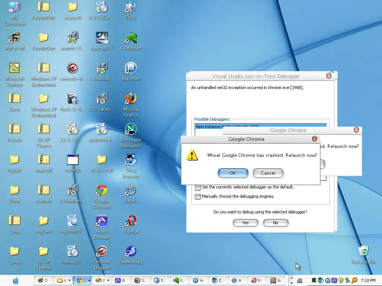Switch to the Comodo 'S.' taskbar button
Viewport: 382px width, 286px height.
[140, 281]
